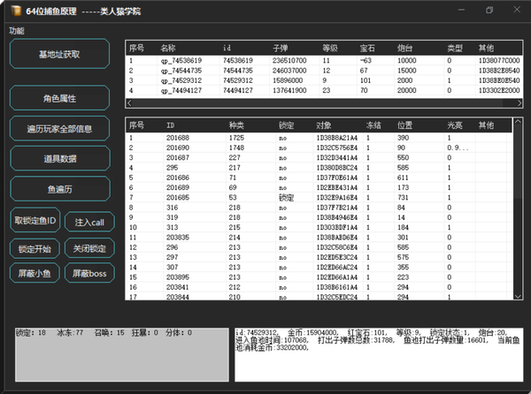
Task: Open 道具数据 data
Action: click(x=59, y=158)
